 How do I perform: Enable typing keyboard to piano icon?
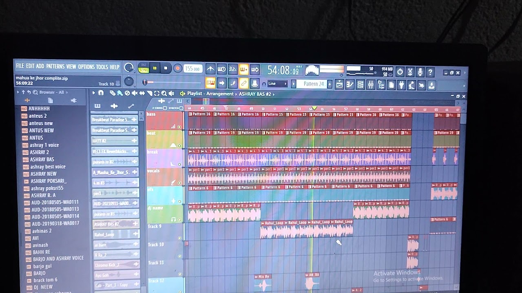tap(210, 83)
